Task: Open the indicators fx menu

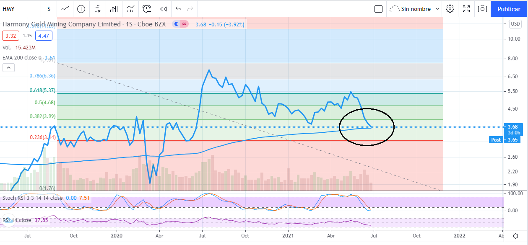Action: tap(97, 8)
